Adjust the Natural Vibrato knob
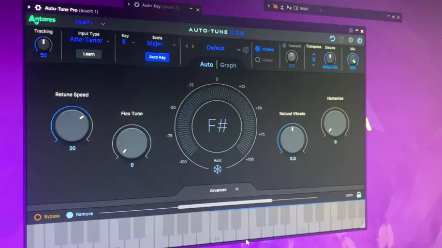 click(292, 139)
